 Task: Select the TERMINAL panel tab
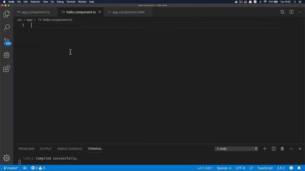[95, 149]
